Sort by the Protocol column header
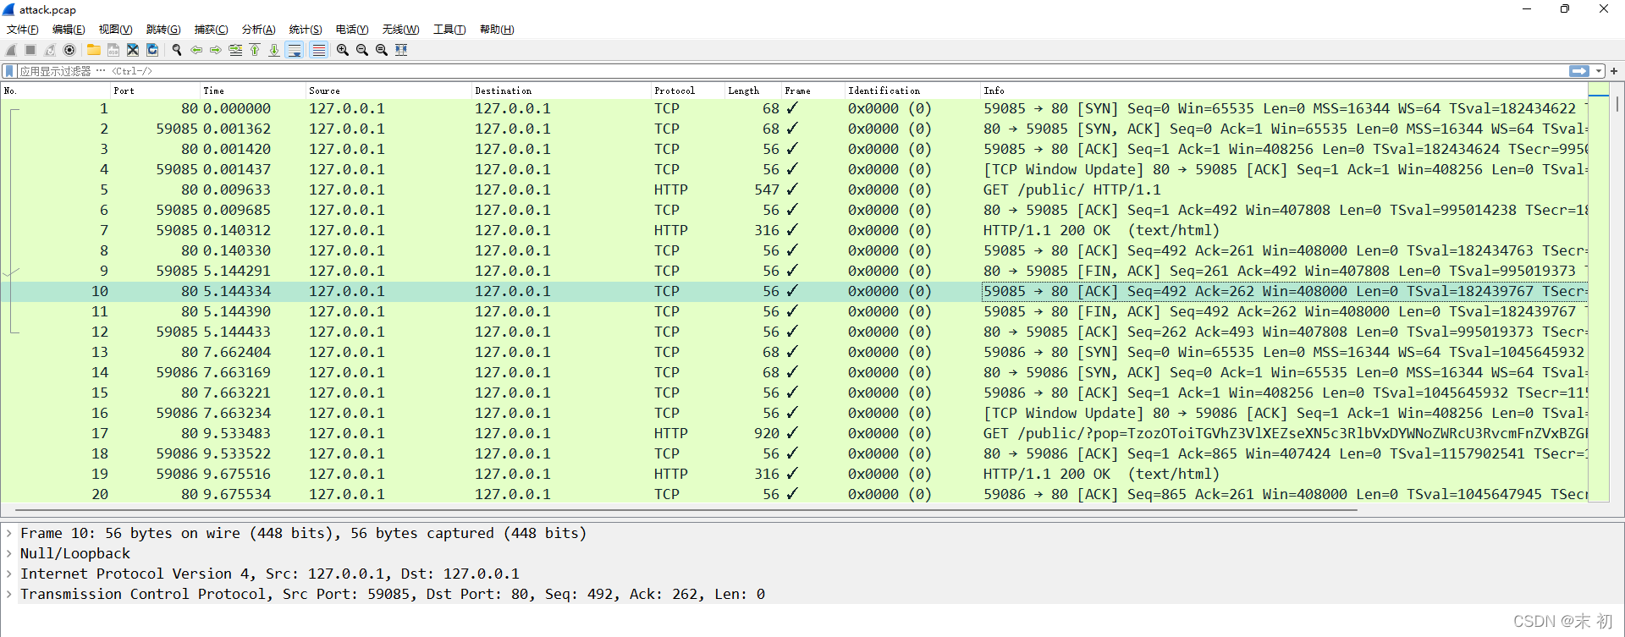This screenshot has width=1625, height=637. point(687,91)
